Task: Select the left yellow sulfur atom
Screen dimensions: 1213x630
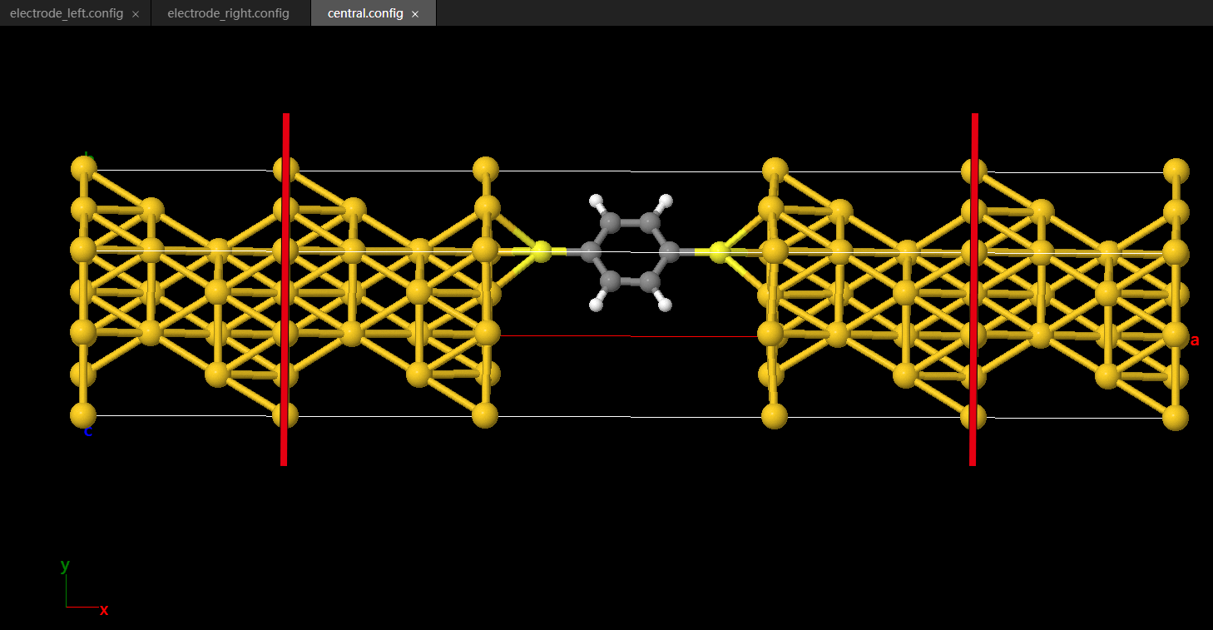Action: (541, 251)
